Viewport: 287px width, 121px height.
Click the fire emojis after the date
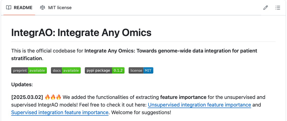[x=53, y=97]
